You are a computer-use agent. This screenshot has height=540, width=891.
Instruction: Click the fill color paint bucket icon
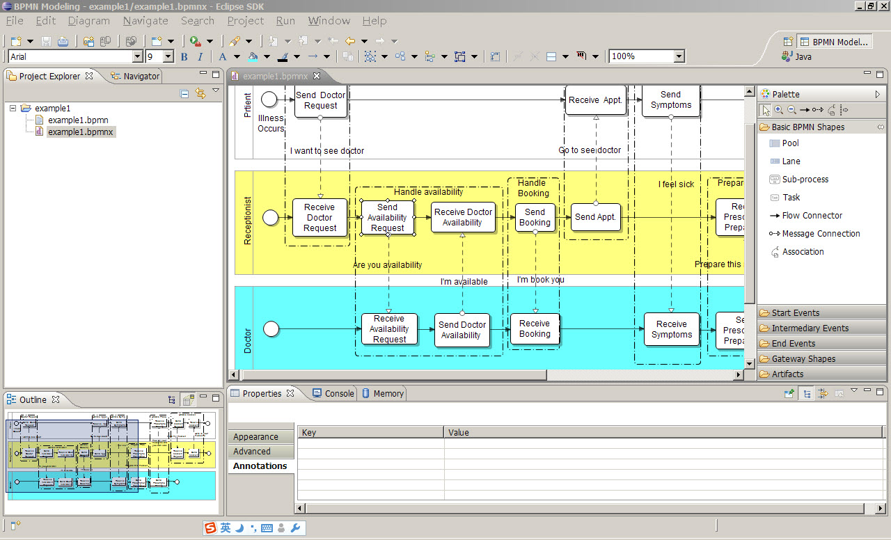point(252,57)
